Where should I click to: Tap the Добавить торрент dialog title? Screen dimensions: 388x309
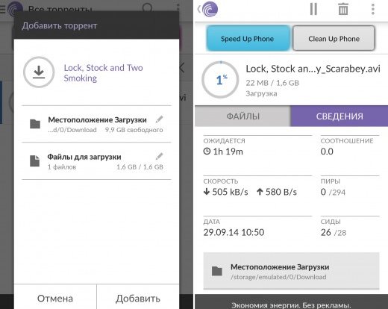(59, 26)
